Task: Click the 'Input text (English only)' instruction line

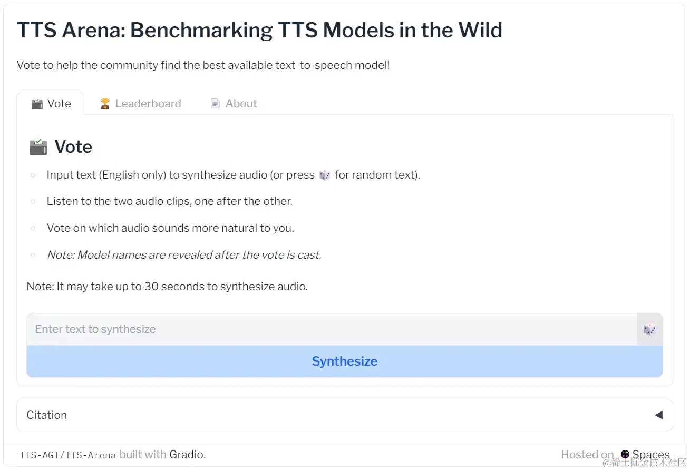Action: tap(234, 175)
